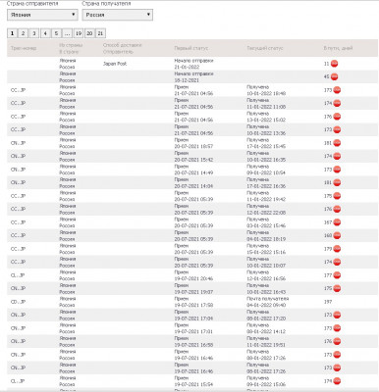The height and width of the screenshot is (392, 379).
Task: Jump to last page 21
Action: (x=100, y=33)
